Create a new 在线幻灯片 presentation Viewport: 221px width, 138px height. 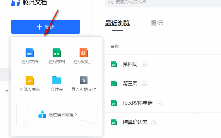click(84, 56)
